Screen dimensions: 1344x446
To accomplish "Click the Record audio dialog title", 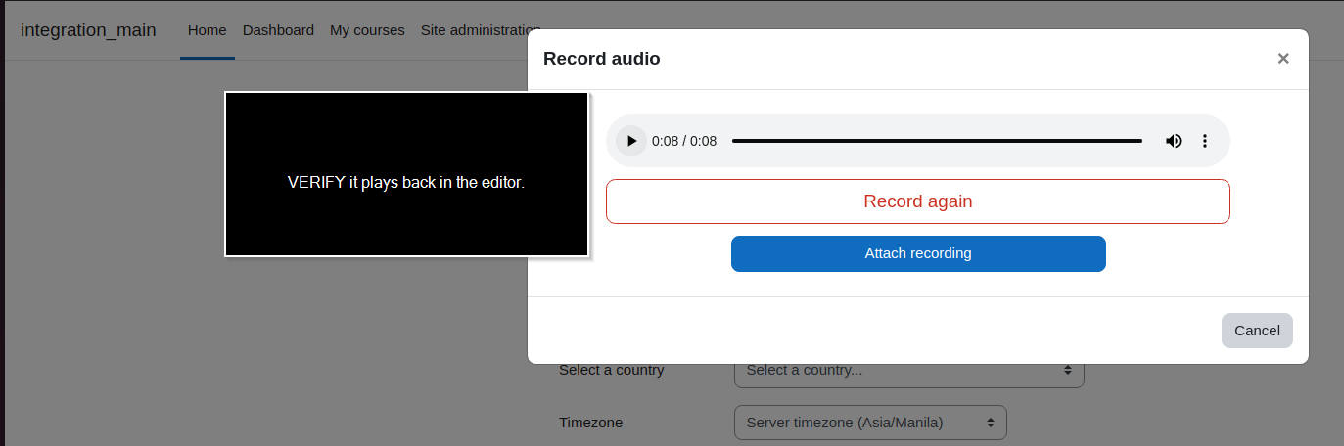I will point(602,59).
